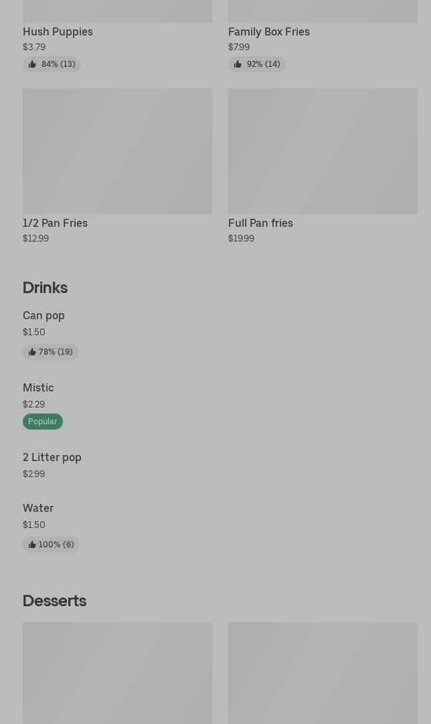The width and height of the screenshot is (431, 724).
Task: Choose Can pop from Drinks
Action: tap(44, 315)
